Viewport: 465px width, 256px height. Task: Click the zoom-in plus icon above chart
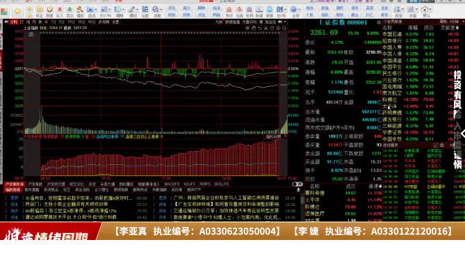278,28
